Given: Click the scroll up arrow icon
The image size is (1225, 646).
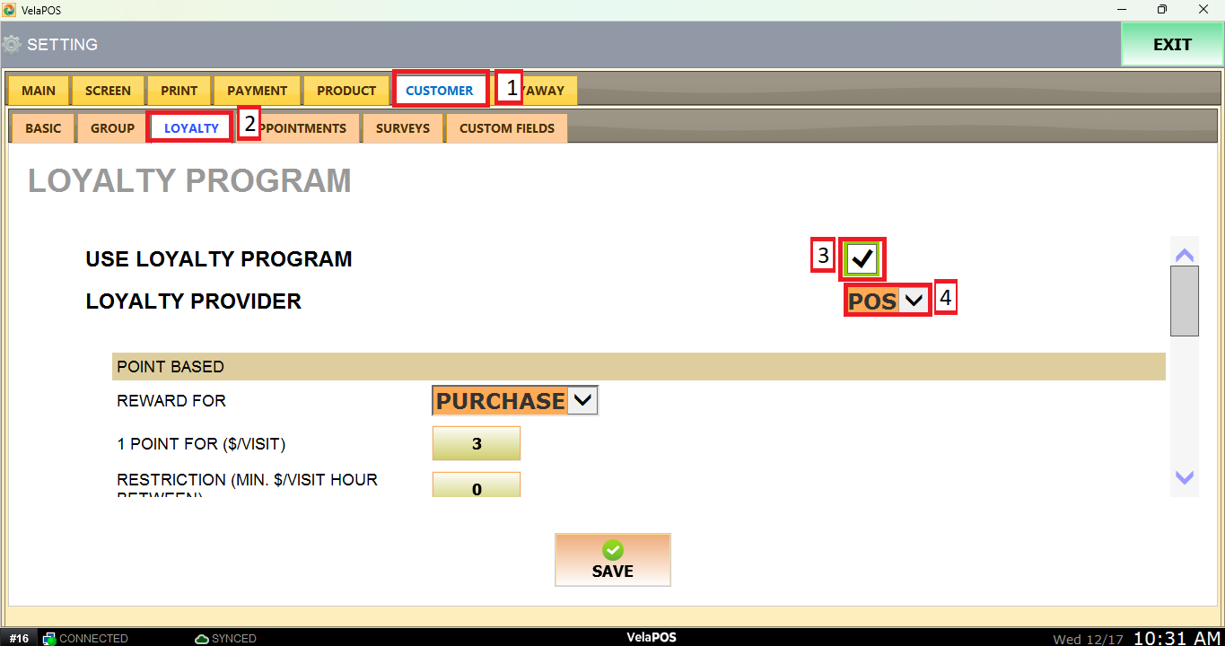Looking at the screenshot, I should click(x=1185, y=255).
